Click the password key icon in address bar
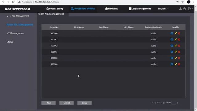Image resolution: width=197 pixels, height=111 pixels. pos(178,2)
